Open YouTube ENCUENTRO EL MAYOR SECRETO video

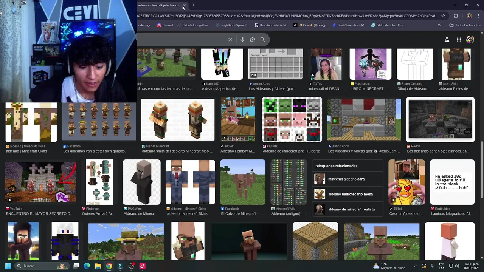(x=40, y=182)
